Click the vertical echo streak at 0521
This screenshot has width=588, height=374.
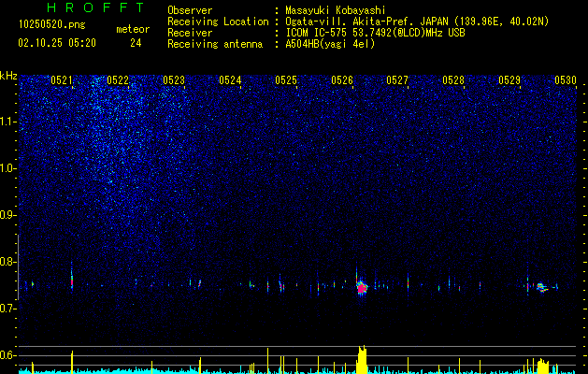tap(72, 278)
